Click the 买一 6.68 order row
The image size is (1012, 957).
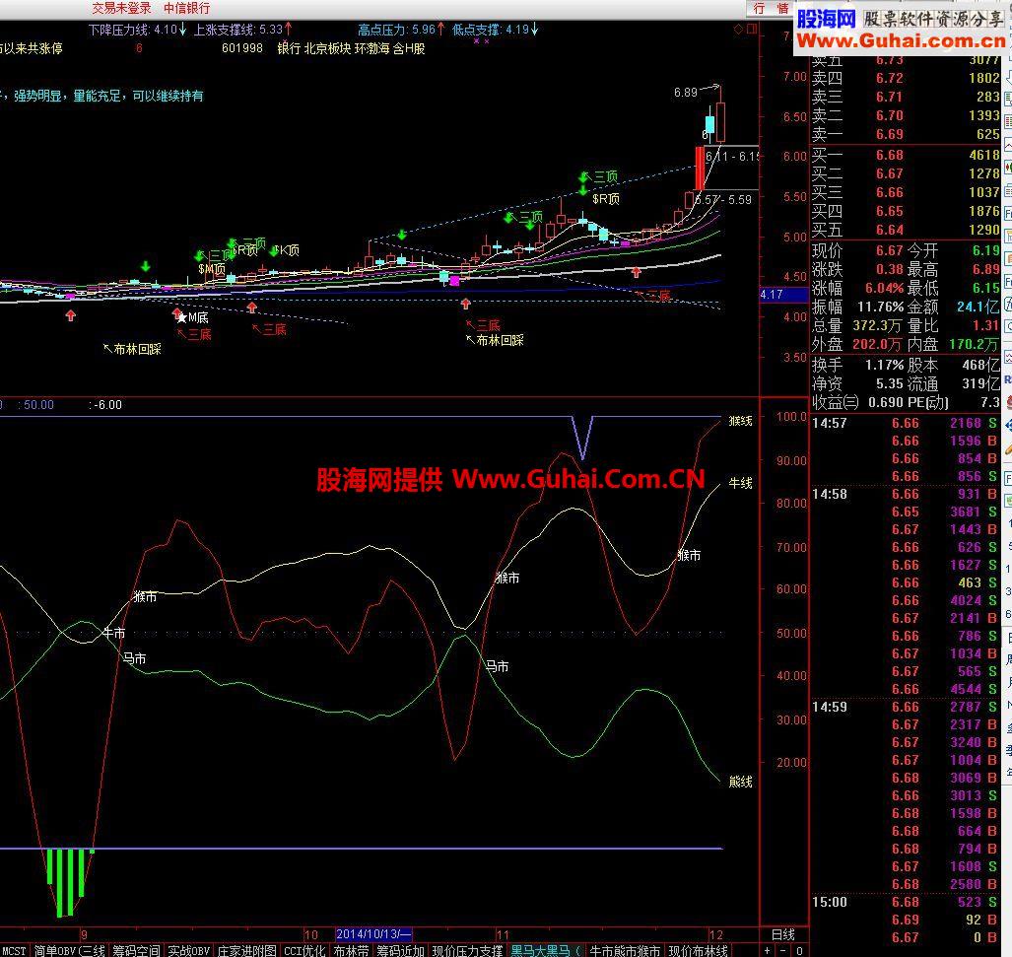point(906,156)
